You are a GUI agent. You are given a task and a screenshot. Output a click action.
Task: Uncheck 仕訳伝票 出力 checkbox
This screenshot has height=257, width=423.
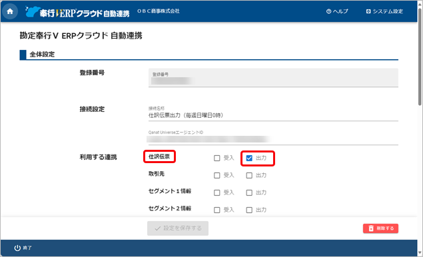pyautogui.click(x=249, y=158)
